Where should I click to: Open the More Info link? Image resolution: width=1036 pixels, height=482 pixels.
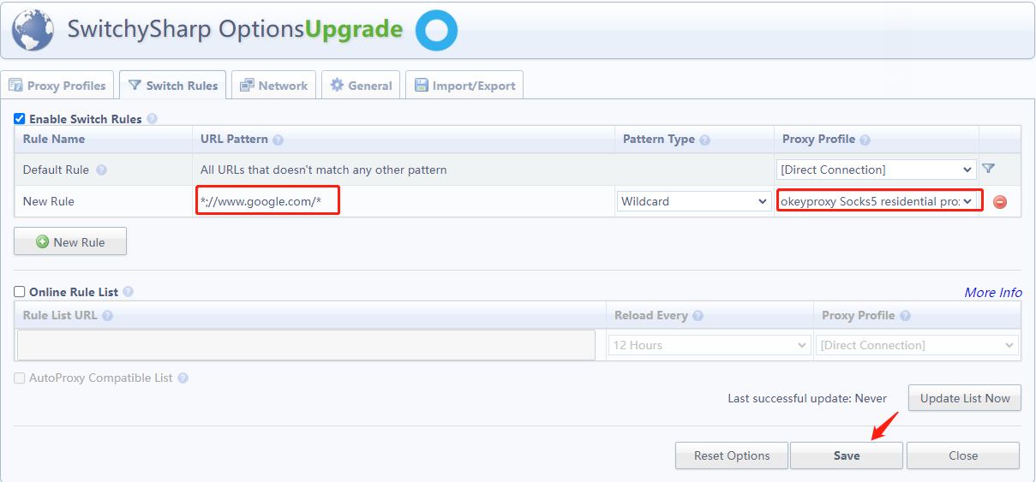[993, 292]
